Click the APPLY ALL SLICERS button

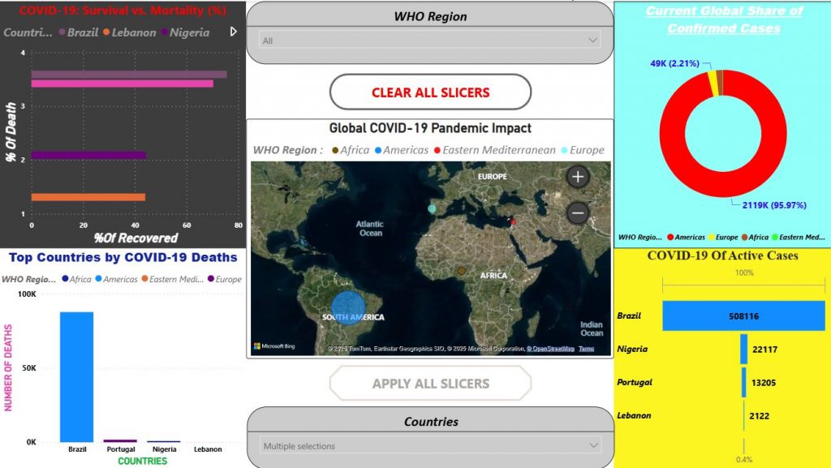click(x=430, y=384)
